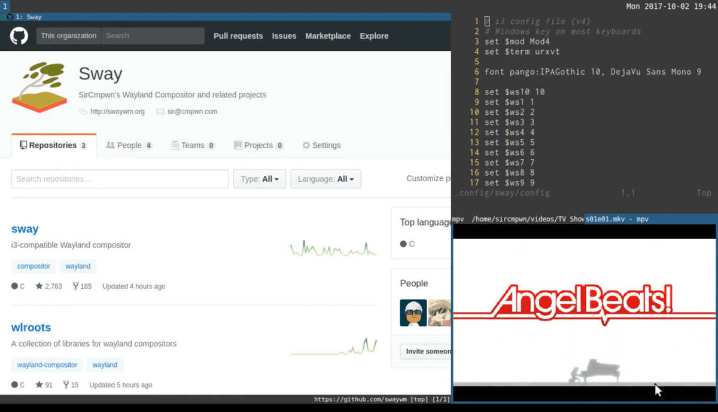The height and width of the screenshot is (412, 718).
Task: Click the fork icon showing 185
Action: pos(76,286)
